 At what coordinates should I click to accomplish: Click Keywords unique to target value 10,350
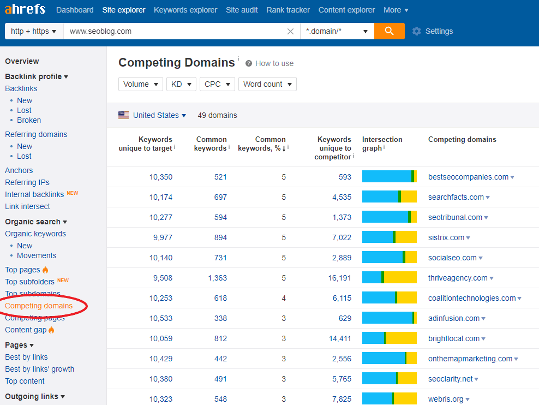click(x=161, y=177)
